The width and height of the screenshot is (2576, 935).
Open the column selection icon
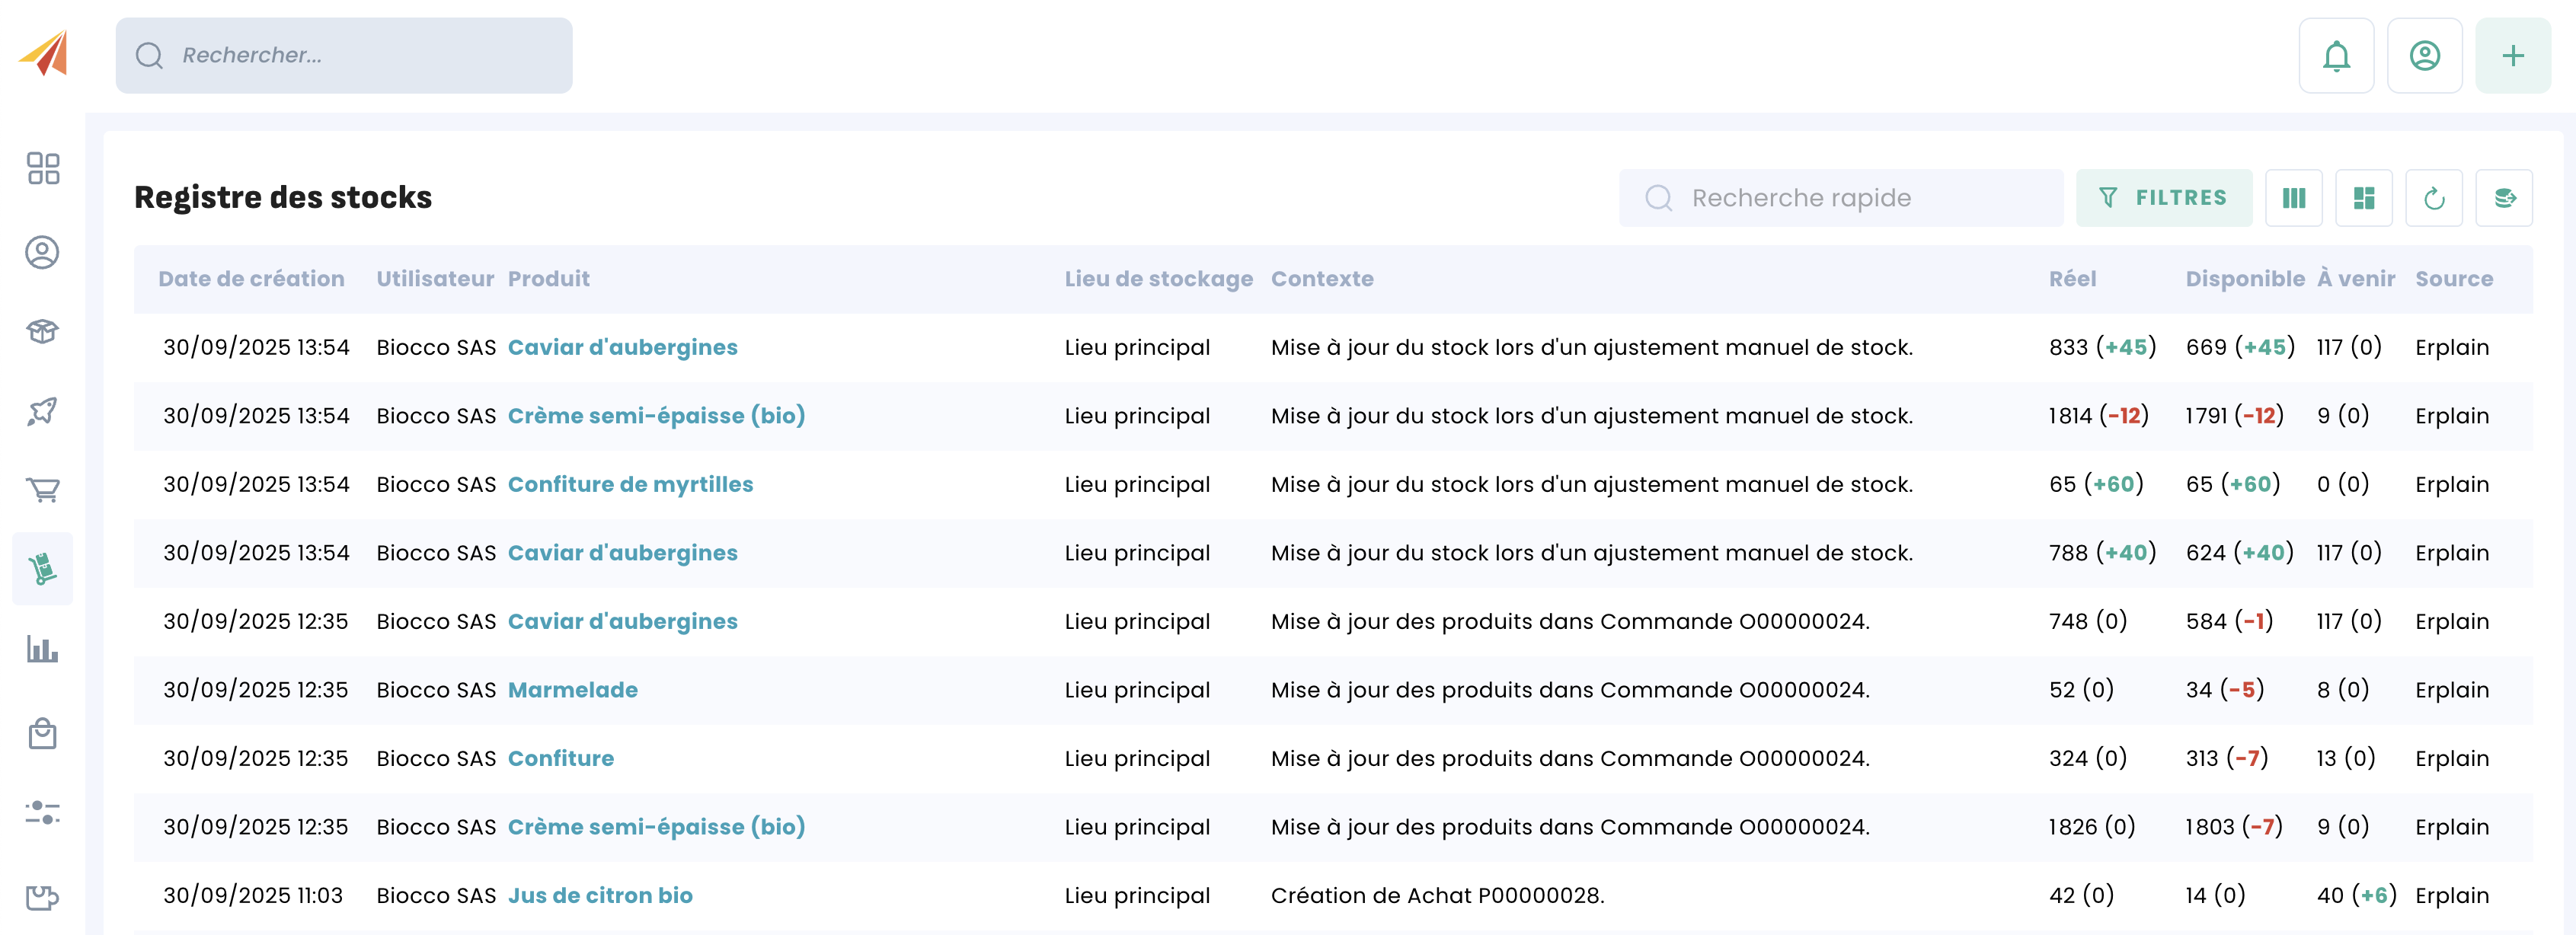(x=2293, y=198)
